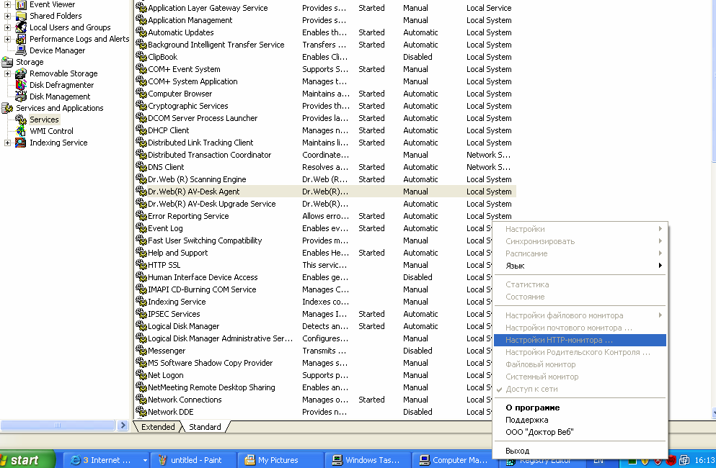Expand the Shared Folders node
Image resolution: width=716 pixels, height=468 pixels.
(x=7, y=16)
